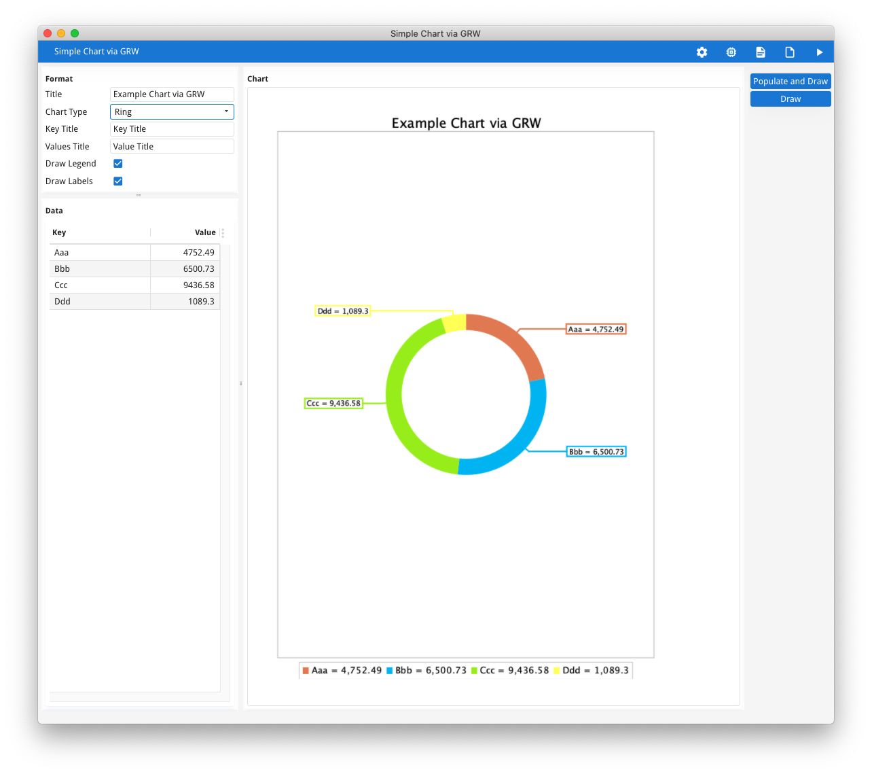Disable the Draw Legend checkbox
The height and width of the screenshot is (774, 872).
point(117,163)
